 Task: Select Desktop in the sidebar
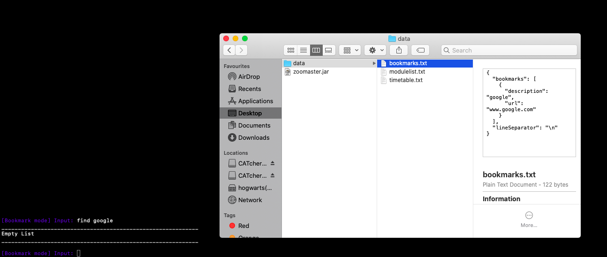click(250, 113)
